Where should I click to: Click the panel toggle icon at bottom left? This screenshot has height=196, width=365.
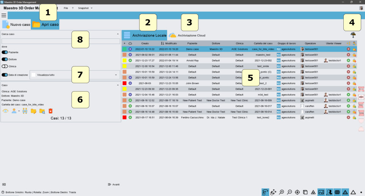(x=4, y=184)
